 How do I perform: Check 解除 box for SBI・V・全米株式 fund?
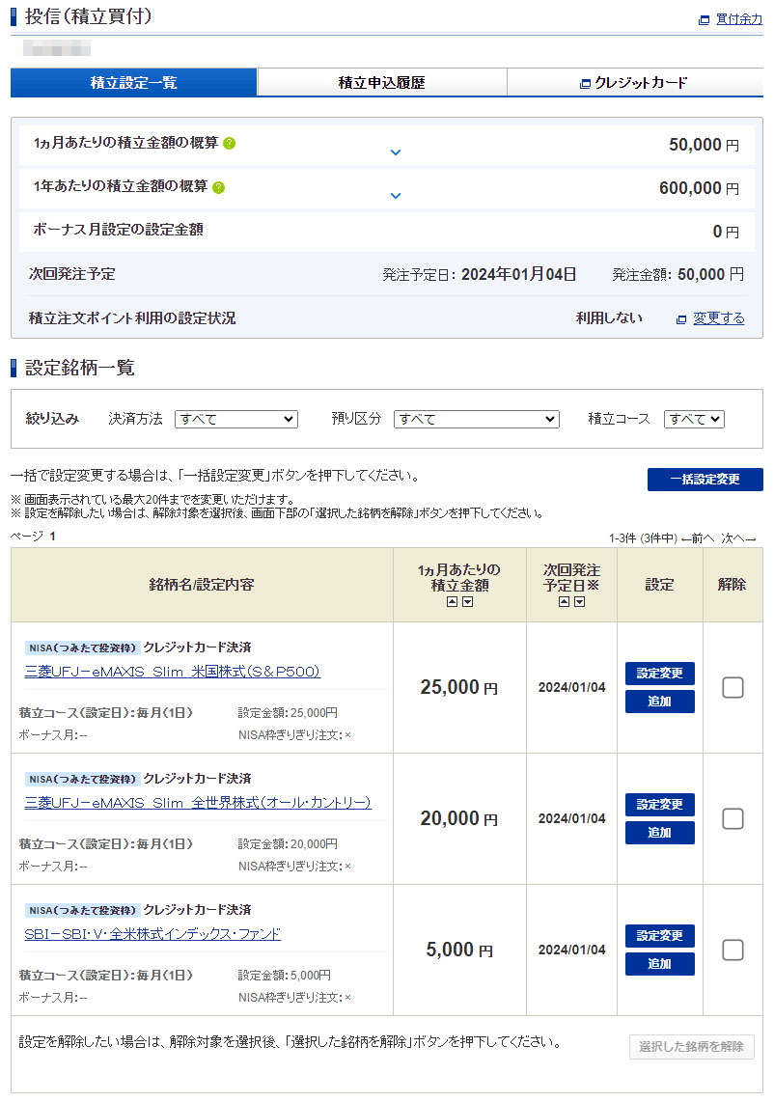coord(733,950)
